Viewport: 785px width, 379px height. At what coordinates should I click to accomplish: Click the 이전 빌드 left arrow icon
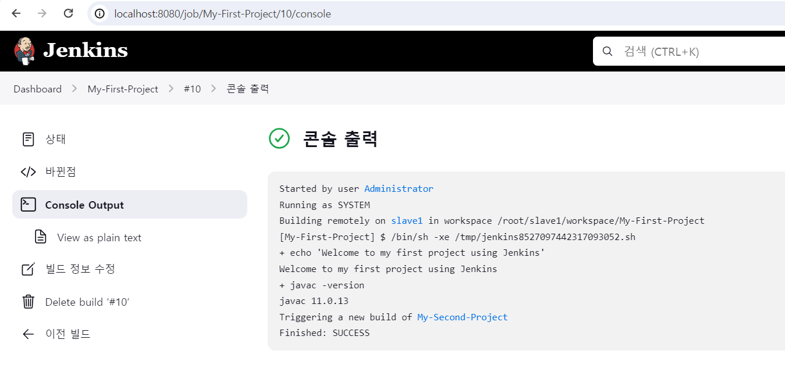click(28, 334)
